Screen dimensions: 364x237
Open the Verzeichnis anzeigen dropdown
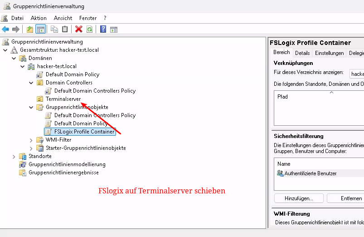(x=357, y=74)
